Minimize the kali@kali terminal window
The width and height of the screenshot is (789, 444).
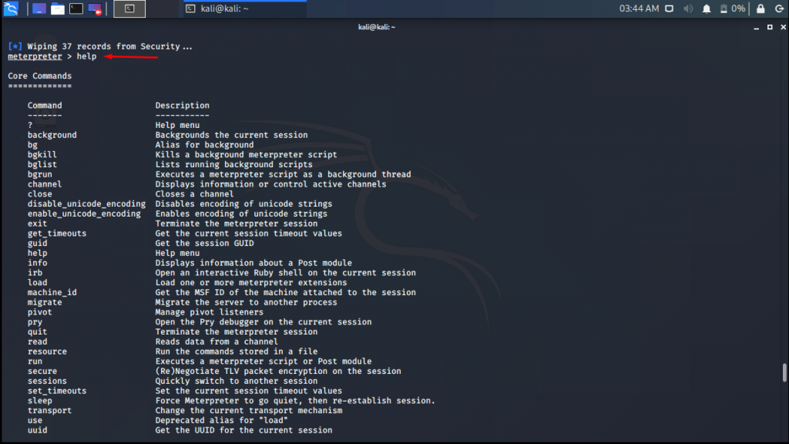[x=757, y=27]
